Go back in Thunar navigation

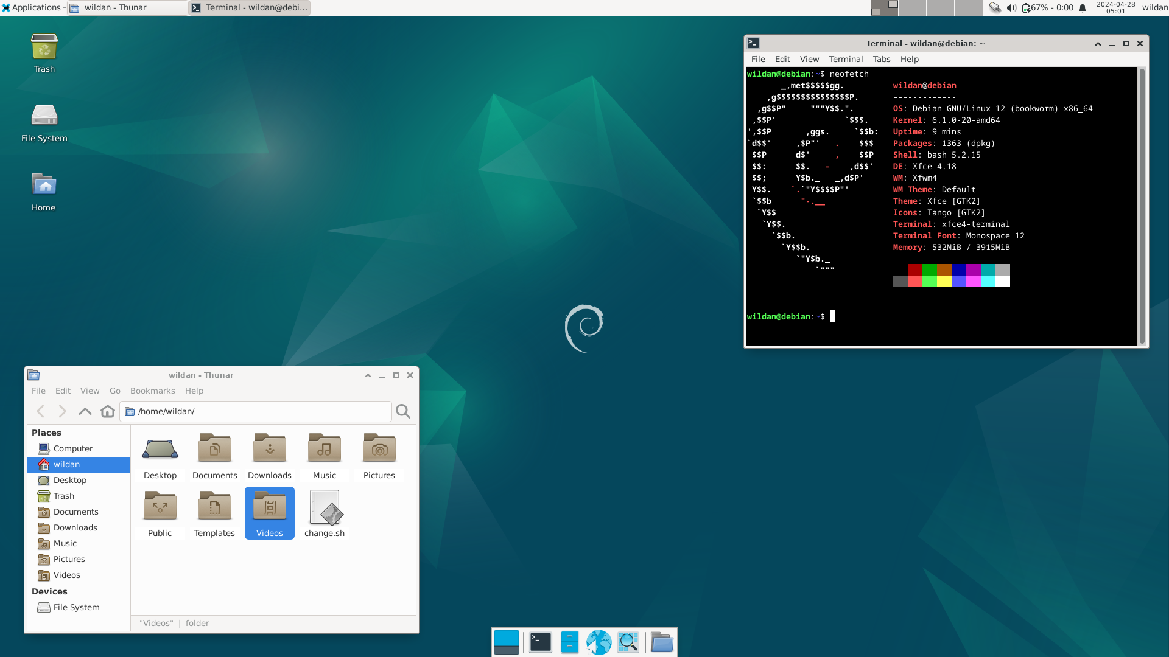tap(41, 411)
